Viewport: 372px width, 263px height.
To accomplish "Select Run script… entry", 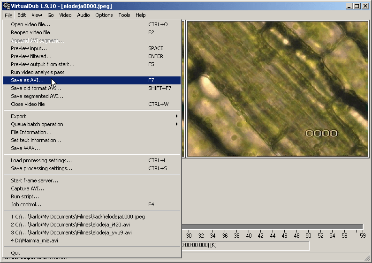I will coord(92,196).
